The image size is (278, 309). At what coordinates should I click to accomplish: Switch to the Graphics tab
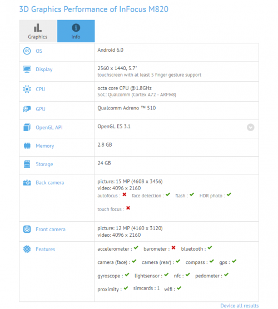(38, 31)
